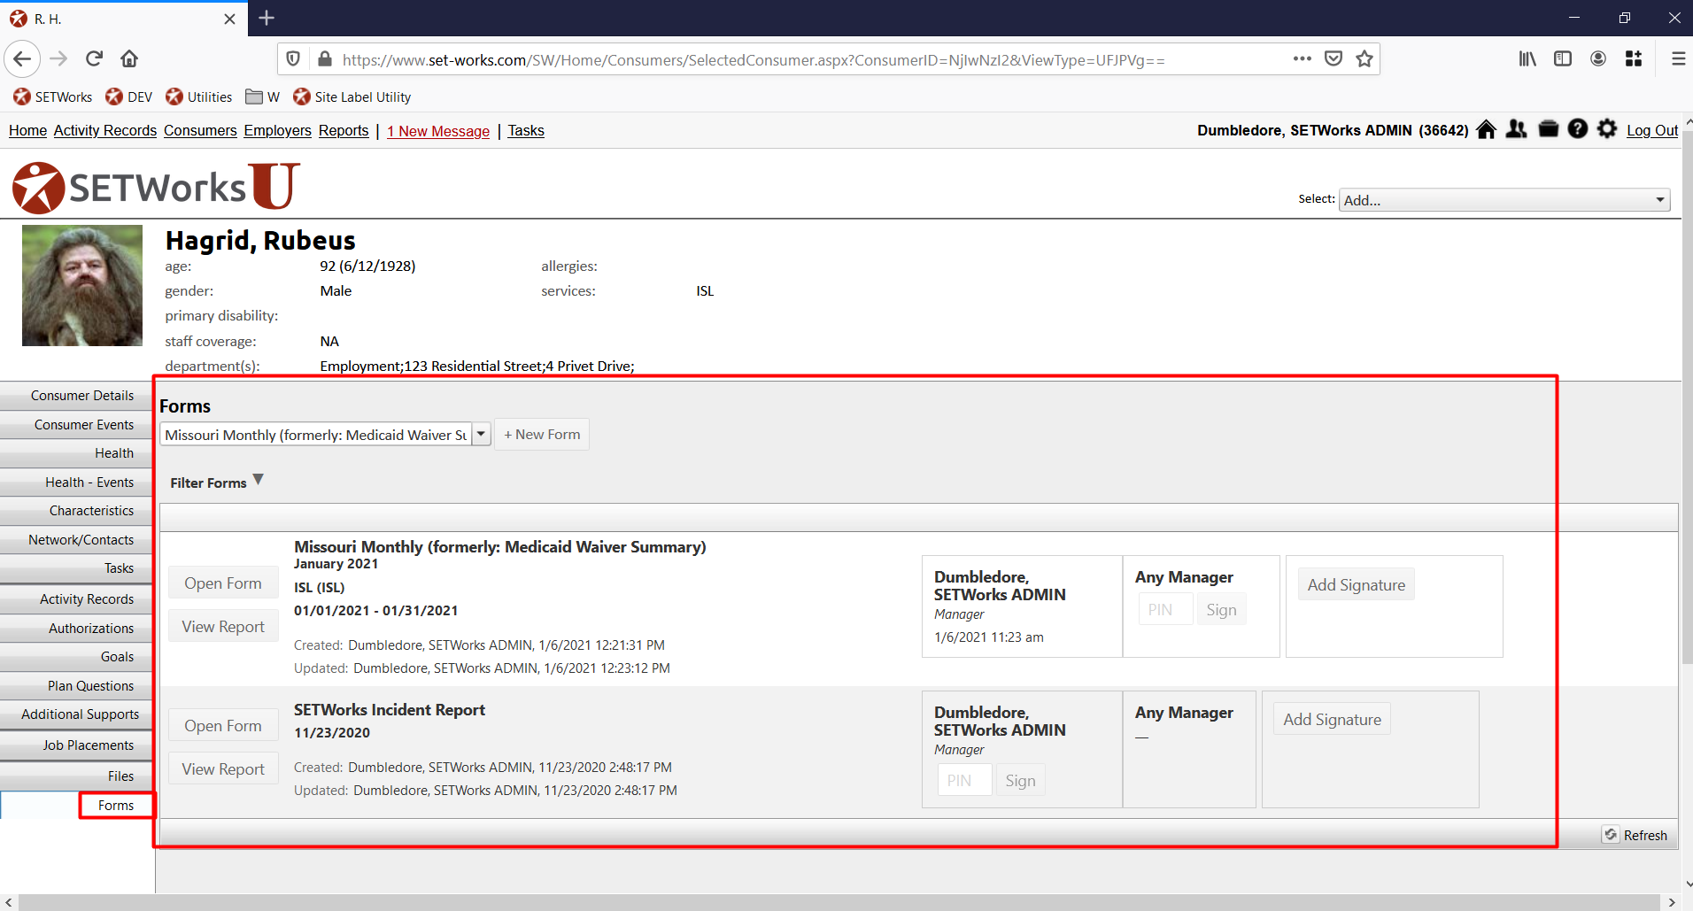Toggle the browser sidebar icon
The height and width of the screenshot is (911, 1693).
[1563, 59]
